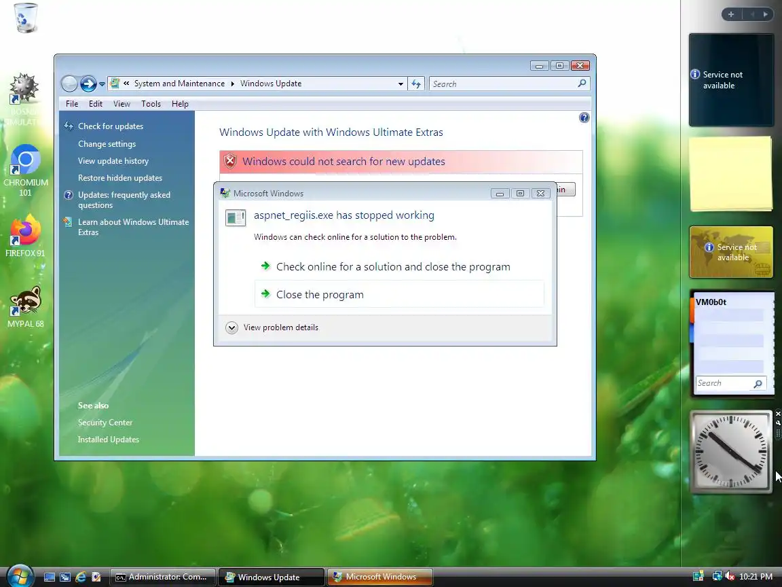
Task: Click the 10:21 PM taskbar clock
Action: 756,577
